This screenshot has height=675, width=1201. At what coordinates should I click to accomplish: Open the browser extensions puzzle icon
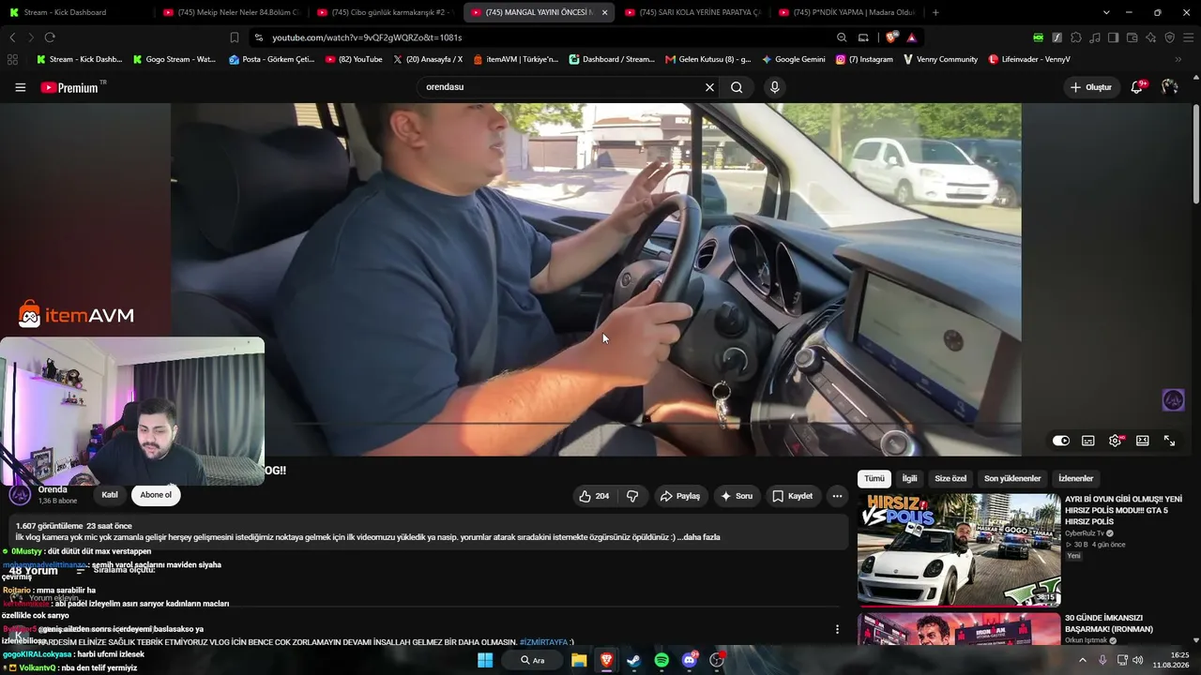[1076, 37]
